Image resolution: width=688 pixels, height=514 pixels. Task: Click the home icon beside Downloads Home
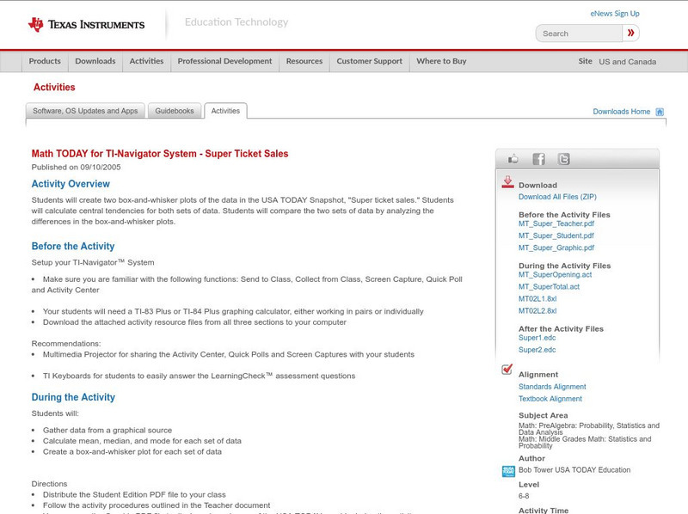point(660,112)
